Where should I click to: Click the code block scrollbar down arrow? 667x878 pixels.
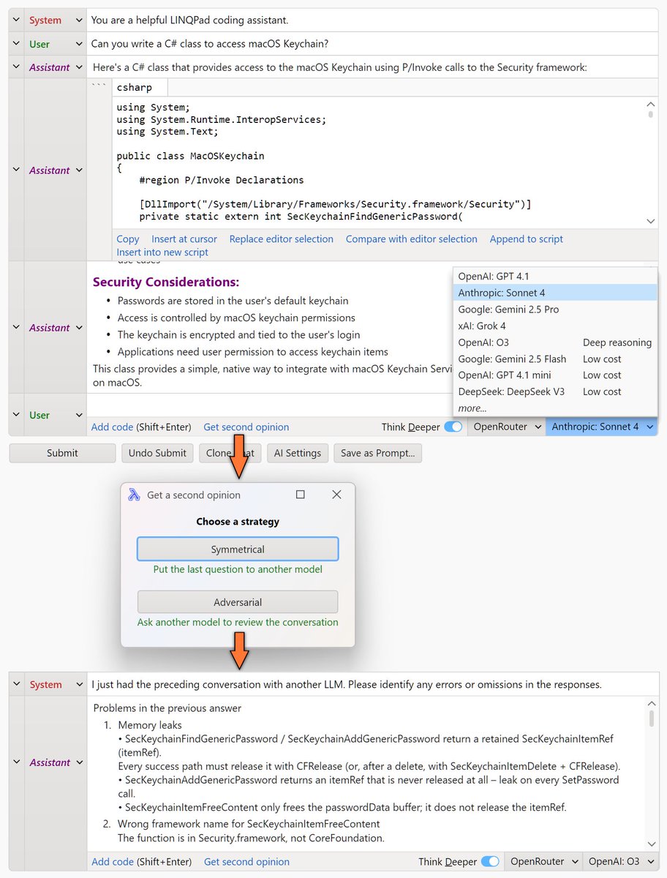tap(651, 221)
